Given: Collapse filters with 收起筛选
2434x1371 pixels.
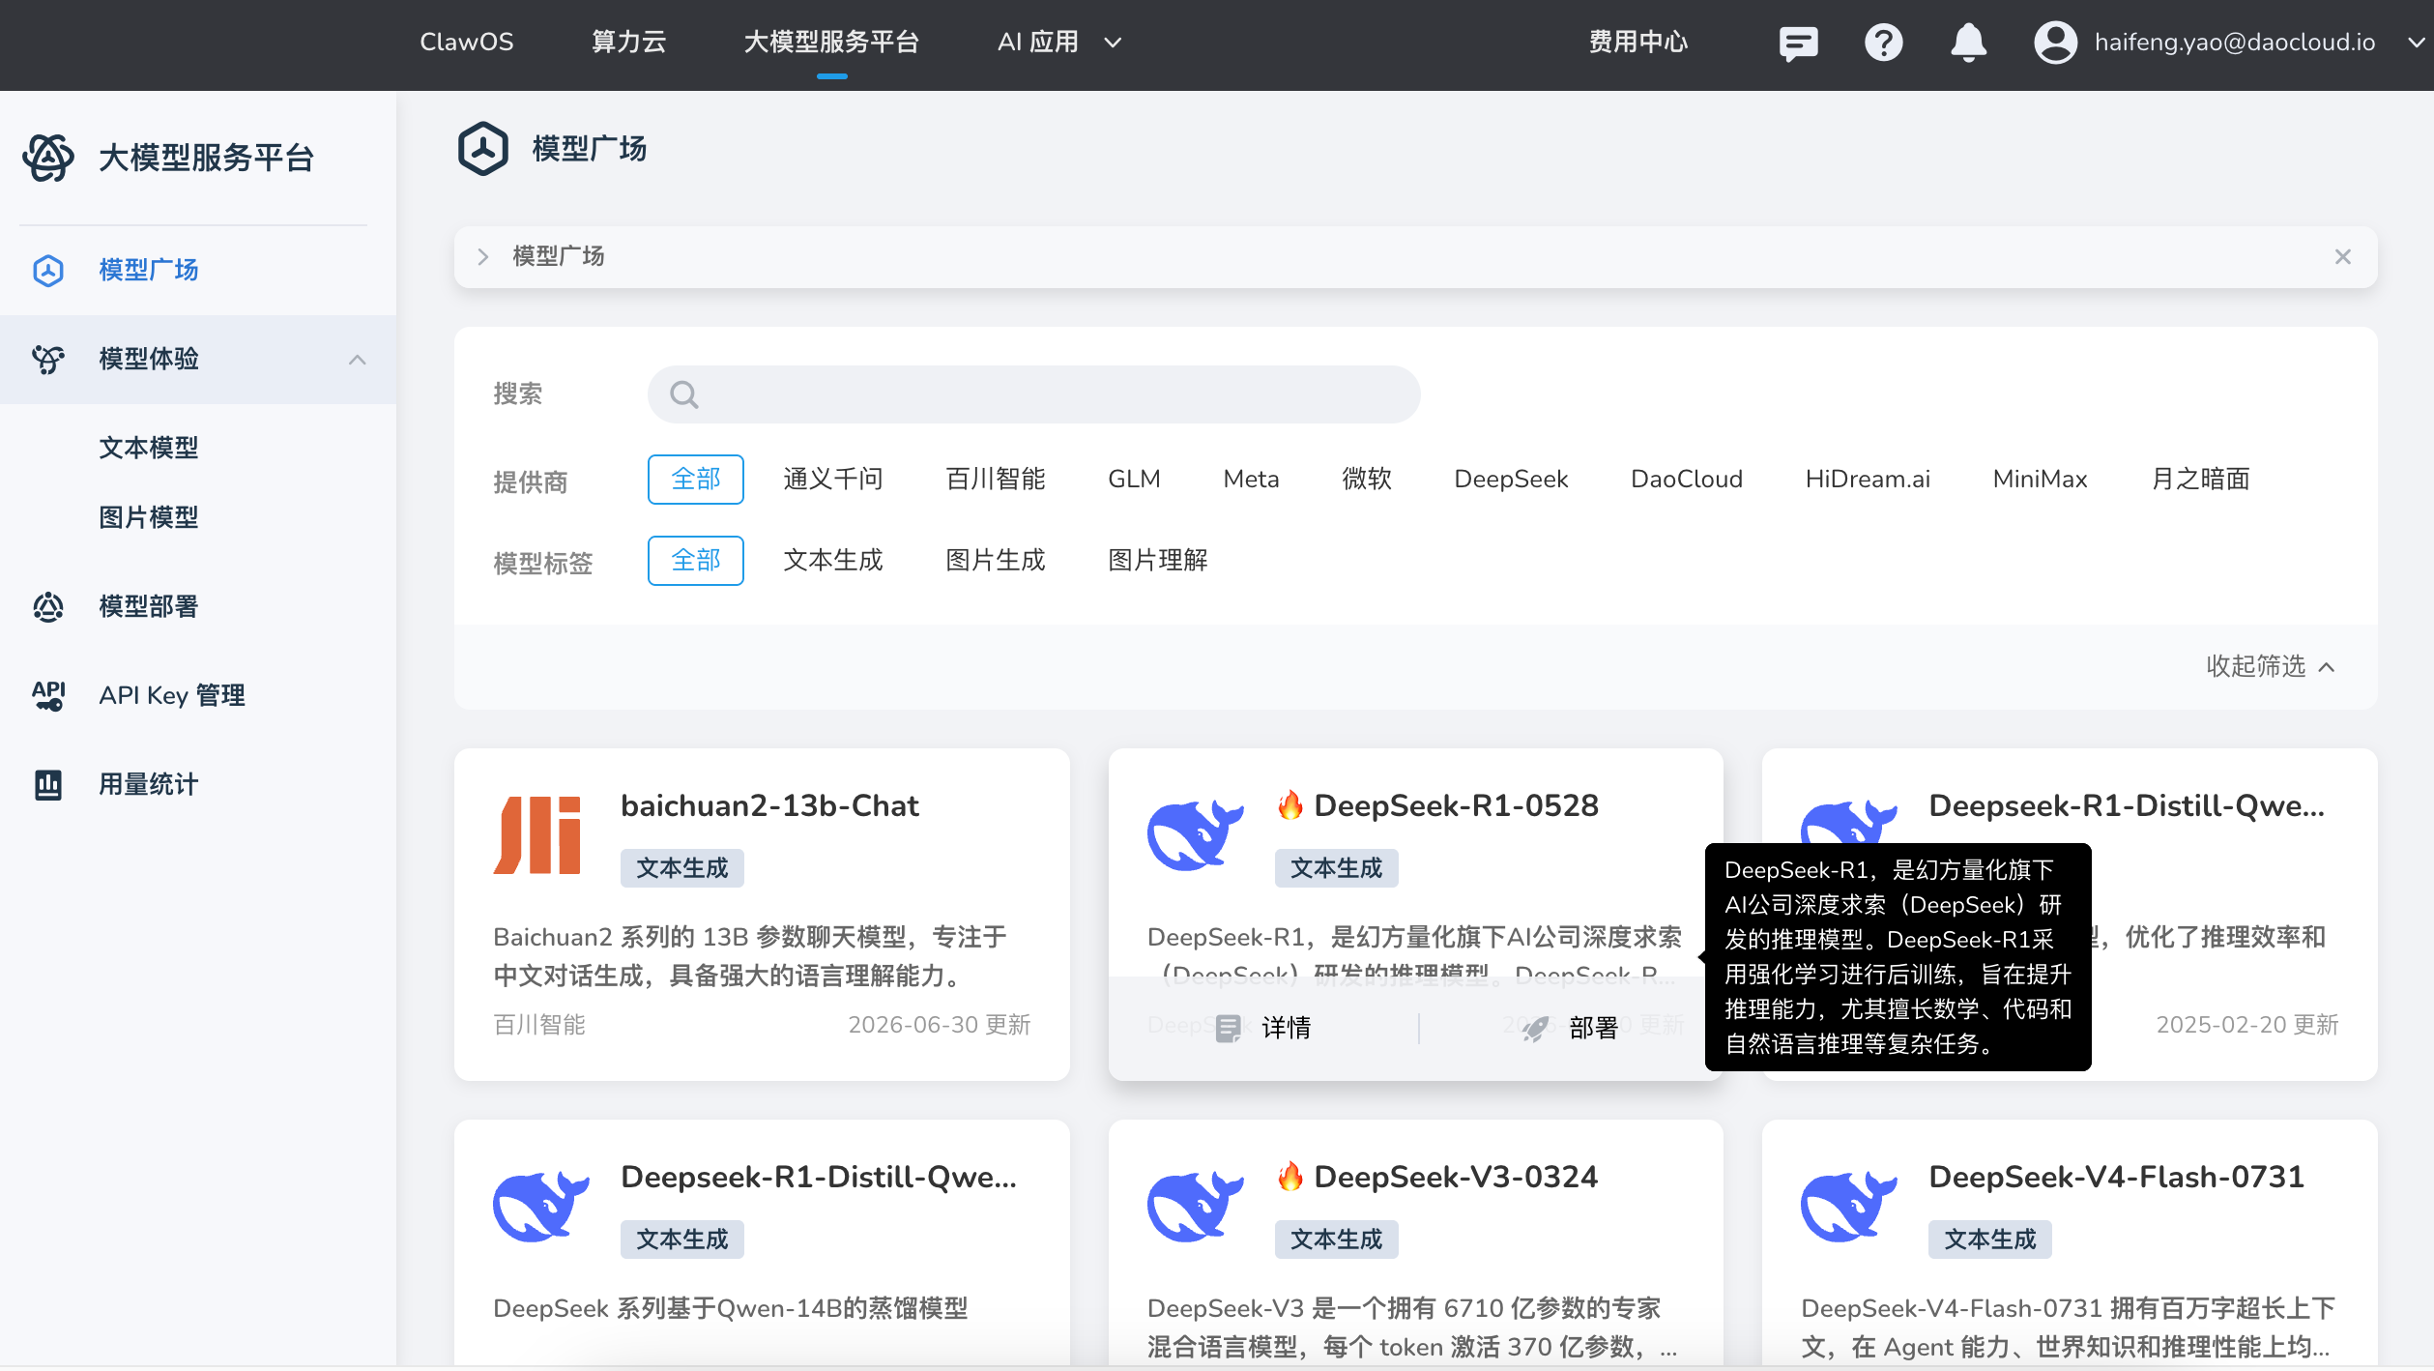Looking at the screenshot, I should pos(2271,666).
